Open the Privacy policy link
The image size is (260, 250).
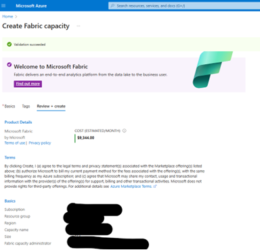tap(40, 143)
